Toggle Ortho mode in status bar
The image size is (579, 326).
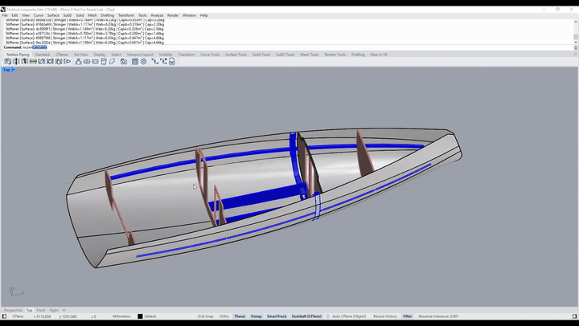coord(224,316)
